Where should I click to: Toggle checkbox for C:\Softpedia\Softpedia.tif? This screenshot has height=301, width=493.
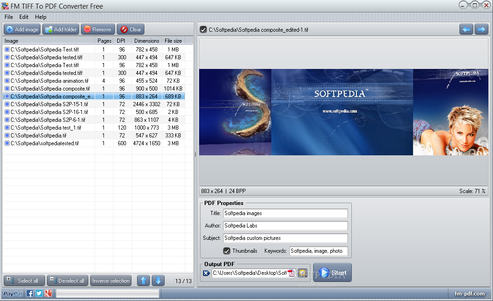click(x=7, y=136)
